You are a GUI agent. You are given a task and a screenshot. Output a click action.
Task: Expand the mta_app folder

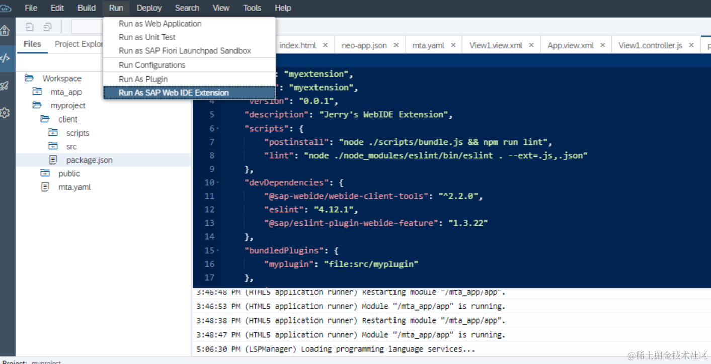click(x=37, y=92)
